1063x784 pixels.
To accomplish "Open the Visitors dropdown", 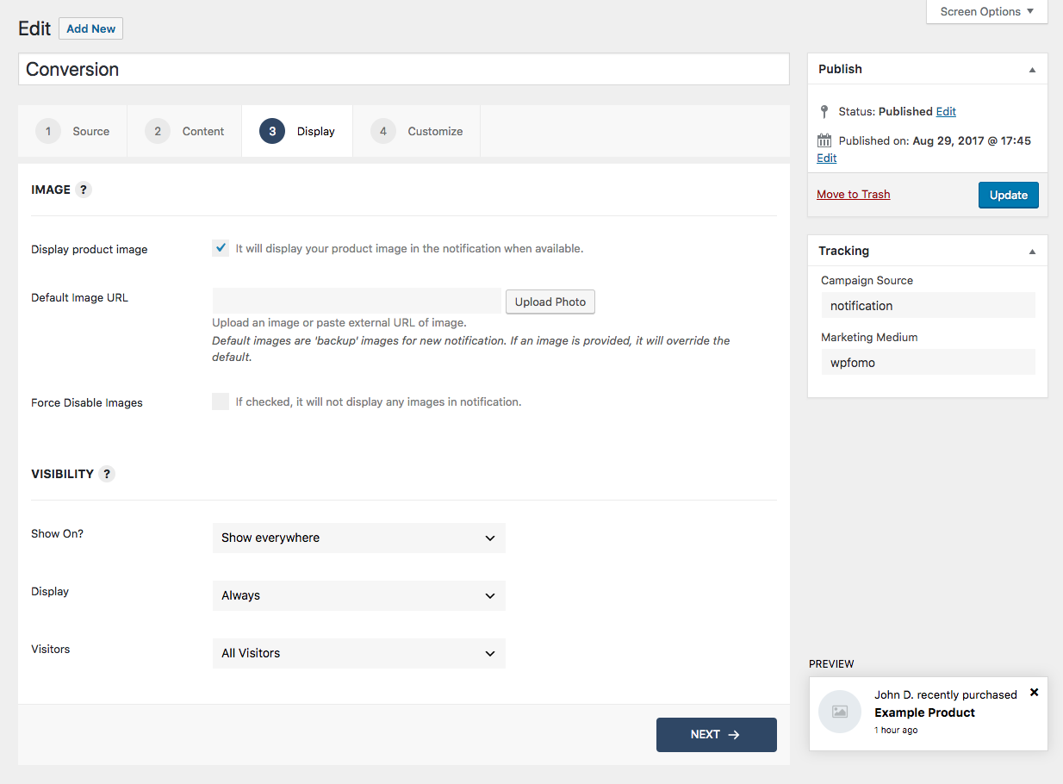I will point(358,653).
